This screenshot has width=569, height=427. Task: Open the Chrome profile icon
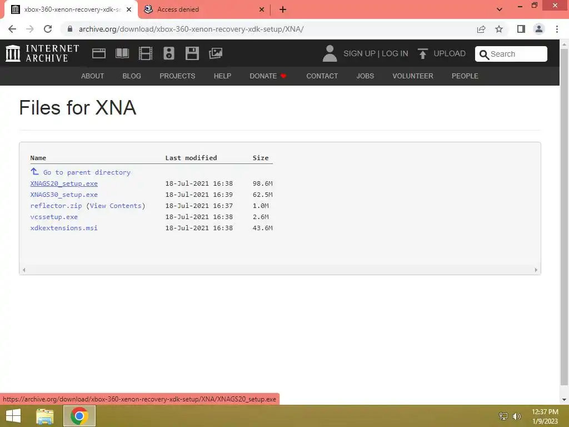[x=539, y=29]
